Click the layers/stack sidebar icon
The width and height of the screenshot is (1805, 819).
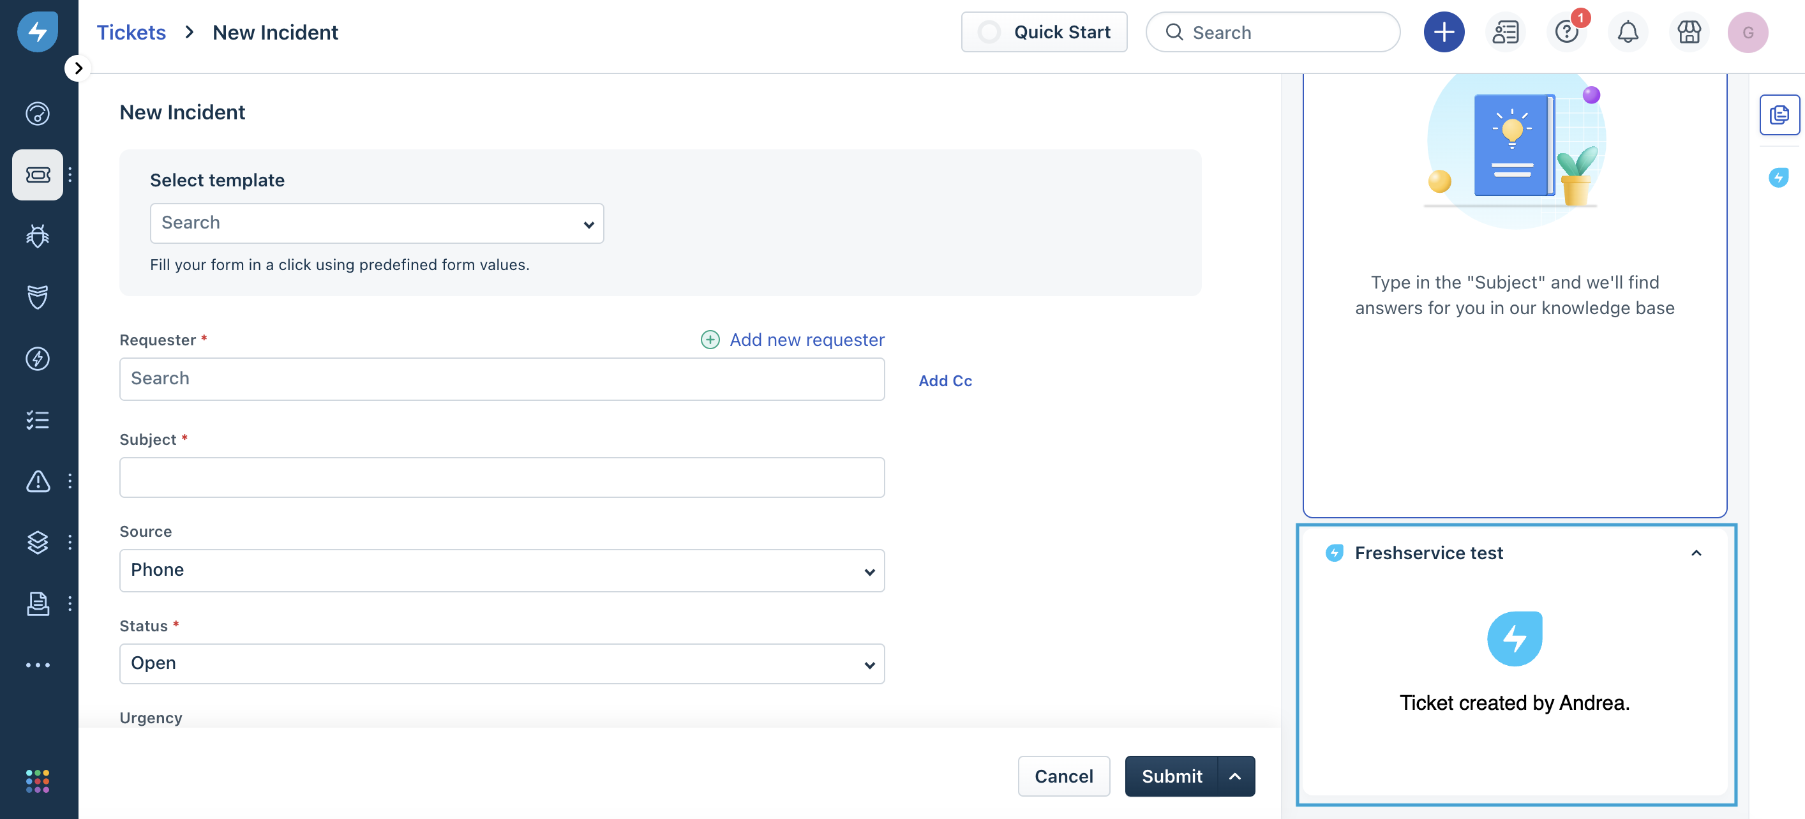38,543
